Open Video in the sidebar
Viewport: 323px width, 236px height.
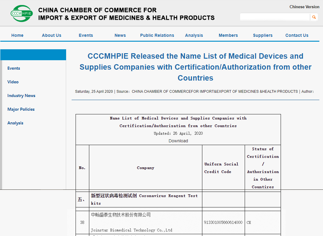click(13, 82)
